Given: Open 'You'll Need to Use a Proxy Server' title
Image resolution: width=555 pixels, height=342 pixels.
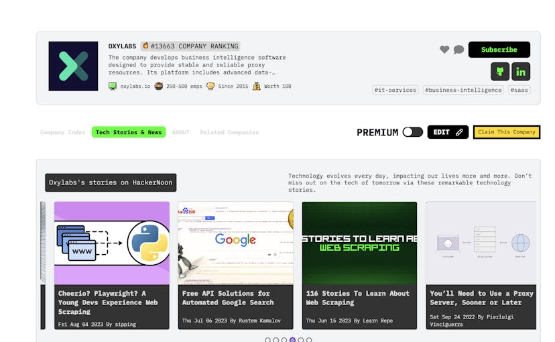Looking at the screenshot, I should 481,298.
